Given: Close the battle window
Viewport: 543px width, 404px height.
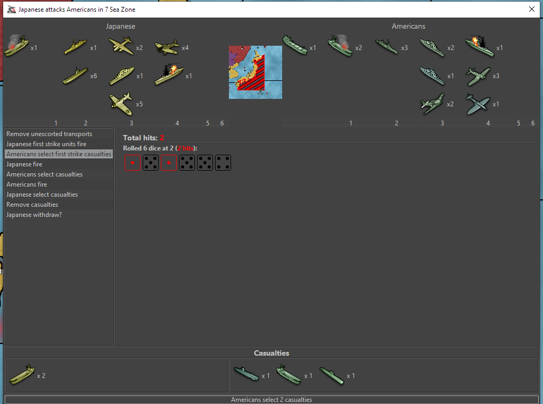Looking at the screenshot, I should tap(531, 9).
